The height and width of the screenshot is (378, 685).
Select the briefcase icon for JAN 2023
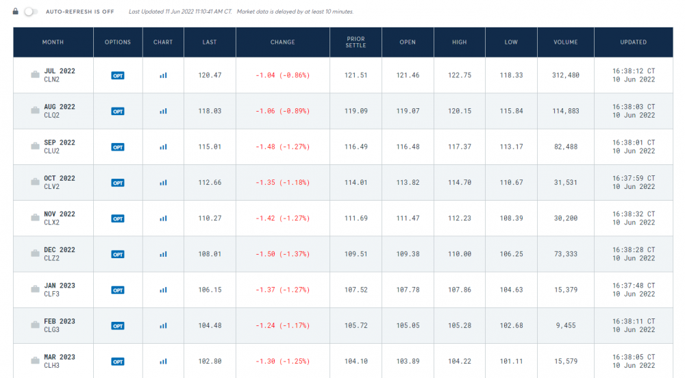(35, 290)
